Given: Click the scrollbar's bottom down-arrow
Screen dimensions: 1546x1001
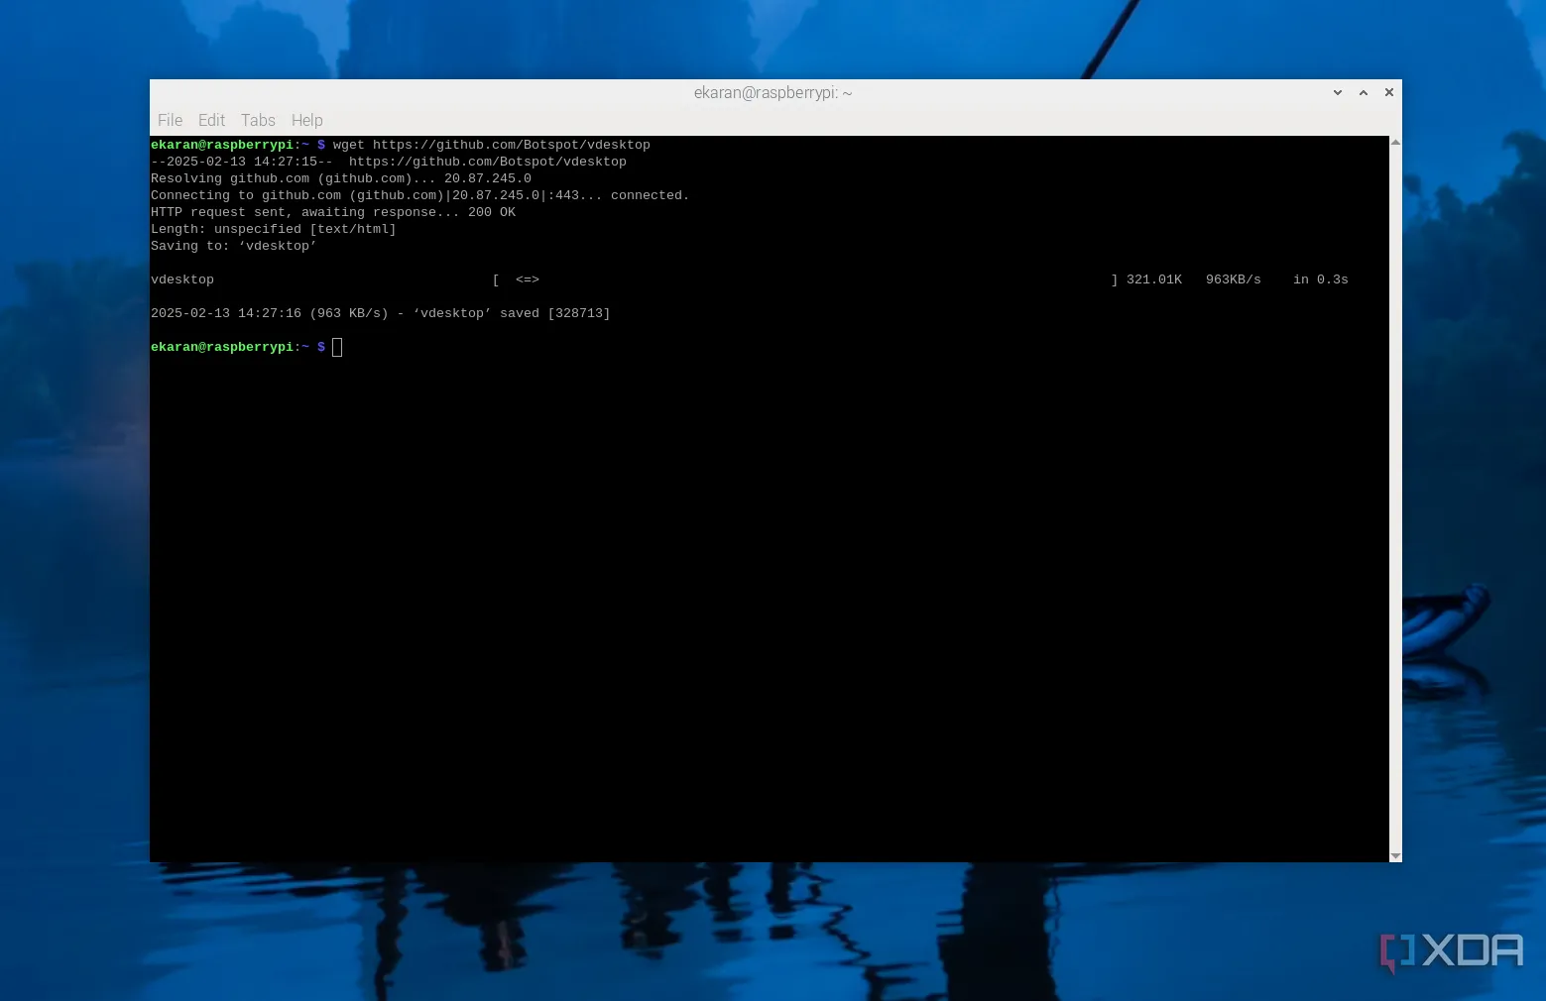Looking at the screenshot, I should [x=1395, y=855].
